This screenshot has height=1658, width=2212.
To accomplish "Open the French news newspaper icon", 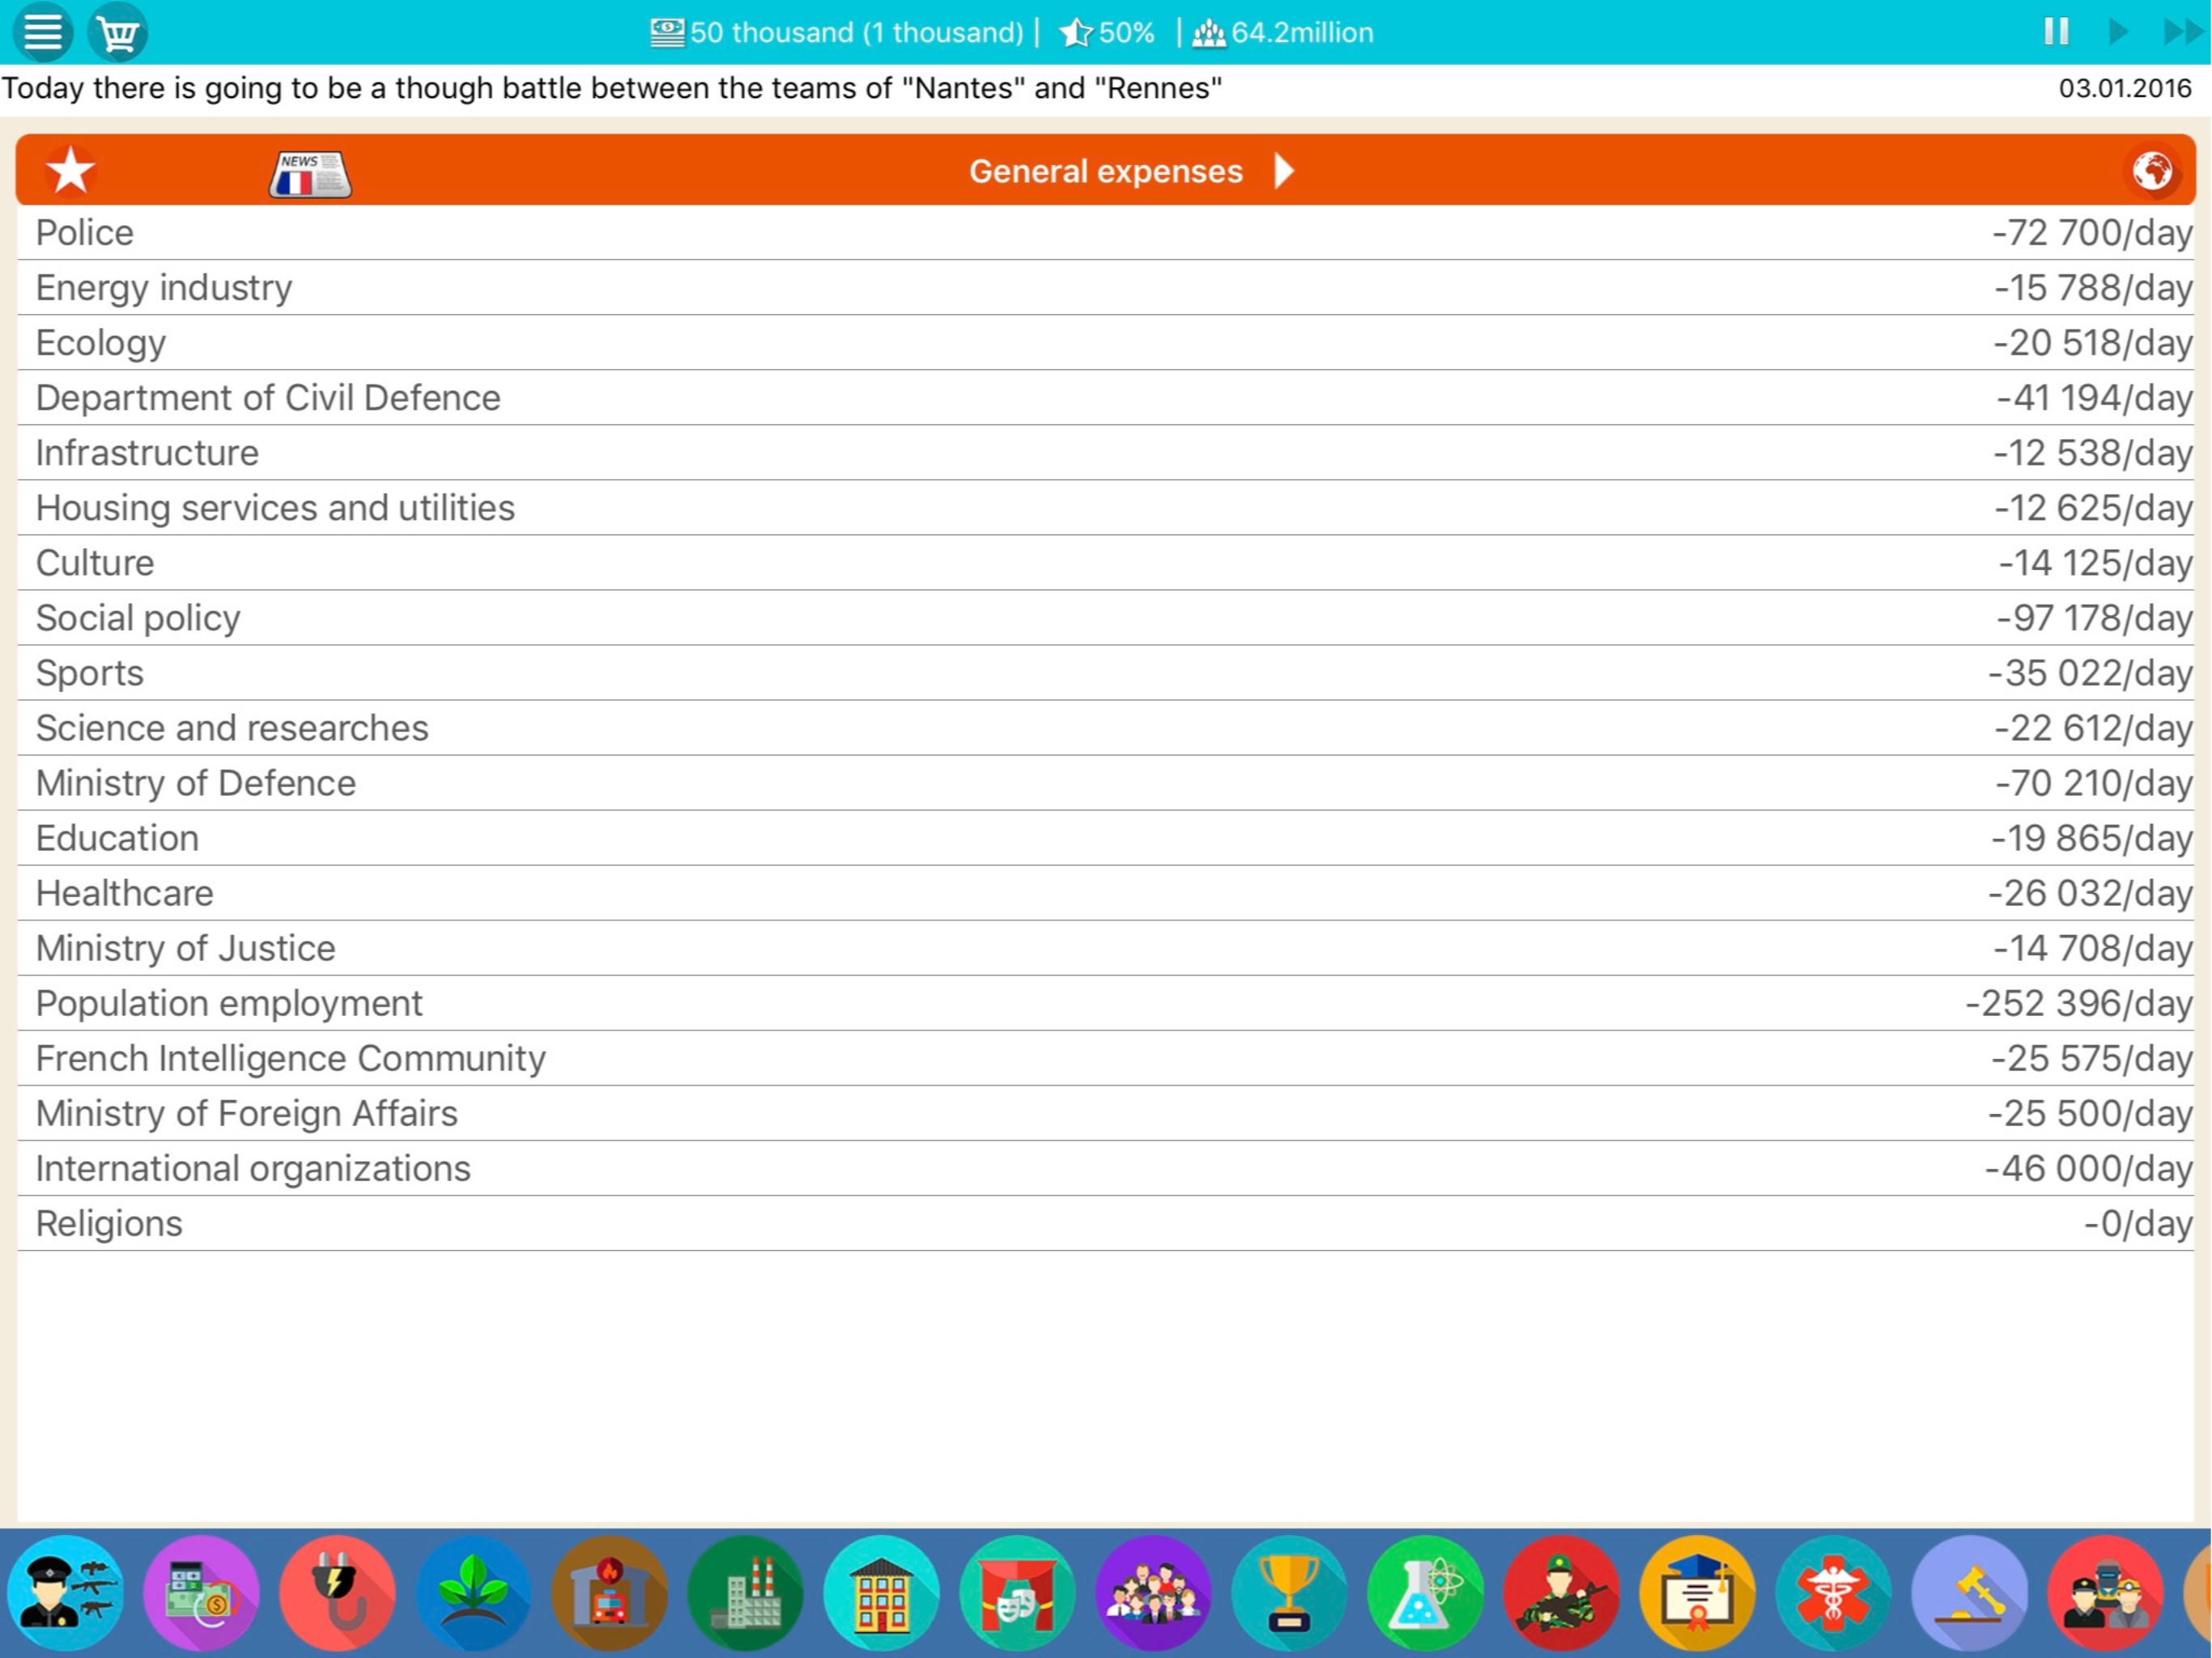I will 310,173.
